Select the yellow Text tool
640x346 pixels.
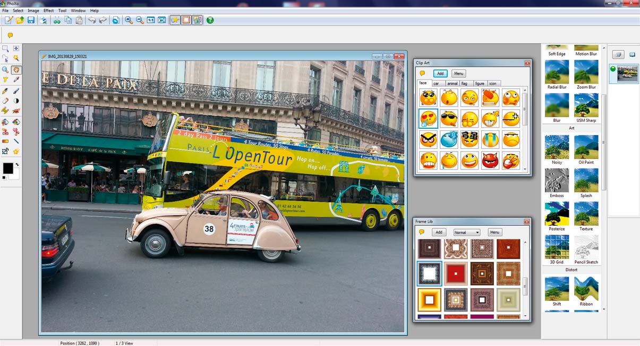pyautogui.click(x=5, y=80)
